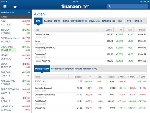Image resolution: width=150 pixels, height=113 pixels.
Task: Open SDAX index in sidebar
Action: tap(16, 66)
